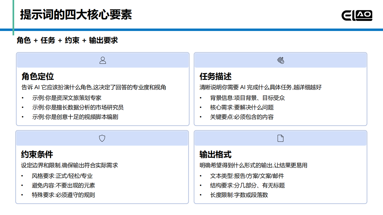Click the bullet 风格要求:正式/轻松/专业
Viewport: 383px width, 215px height.
(62, 176)
